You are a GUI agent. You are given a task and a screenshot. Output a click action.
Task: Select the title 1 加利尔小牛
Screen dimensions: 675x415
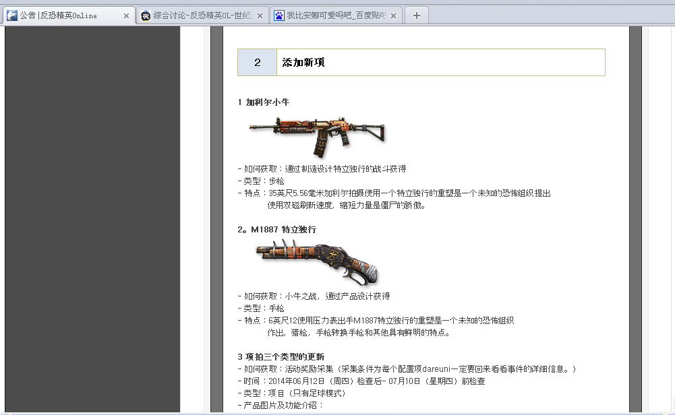pos(264,102)
